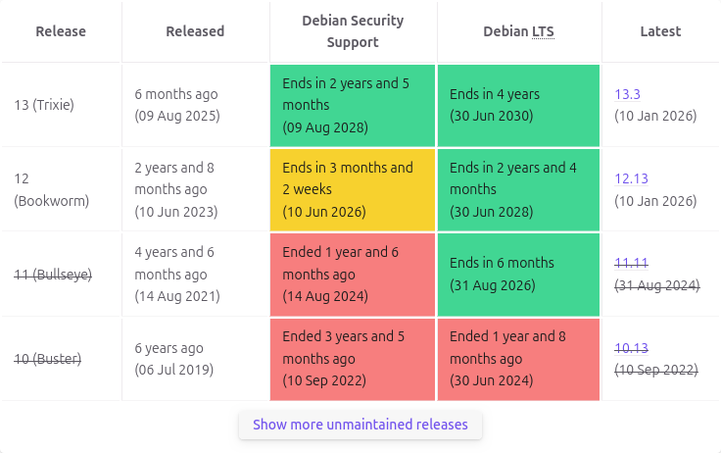
Task: Click the Debian LTS column header
Action: coord(518,31)
